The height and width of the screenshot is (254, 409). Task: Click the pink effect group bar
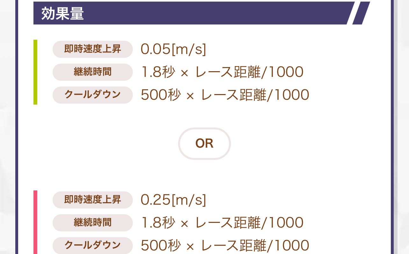[x=35, y=222]
